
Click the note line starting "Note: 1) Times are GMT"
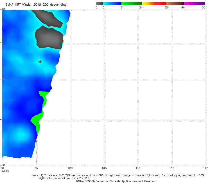coord(118,175)
